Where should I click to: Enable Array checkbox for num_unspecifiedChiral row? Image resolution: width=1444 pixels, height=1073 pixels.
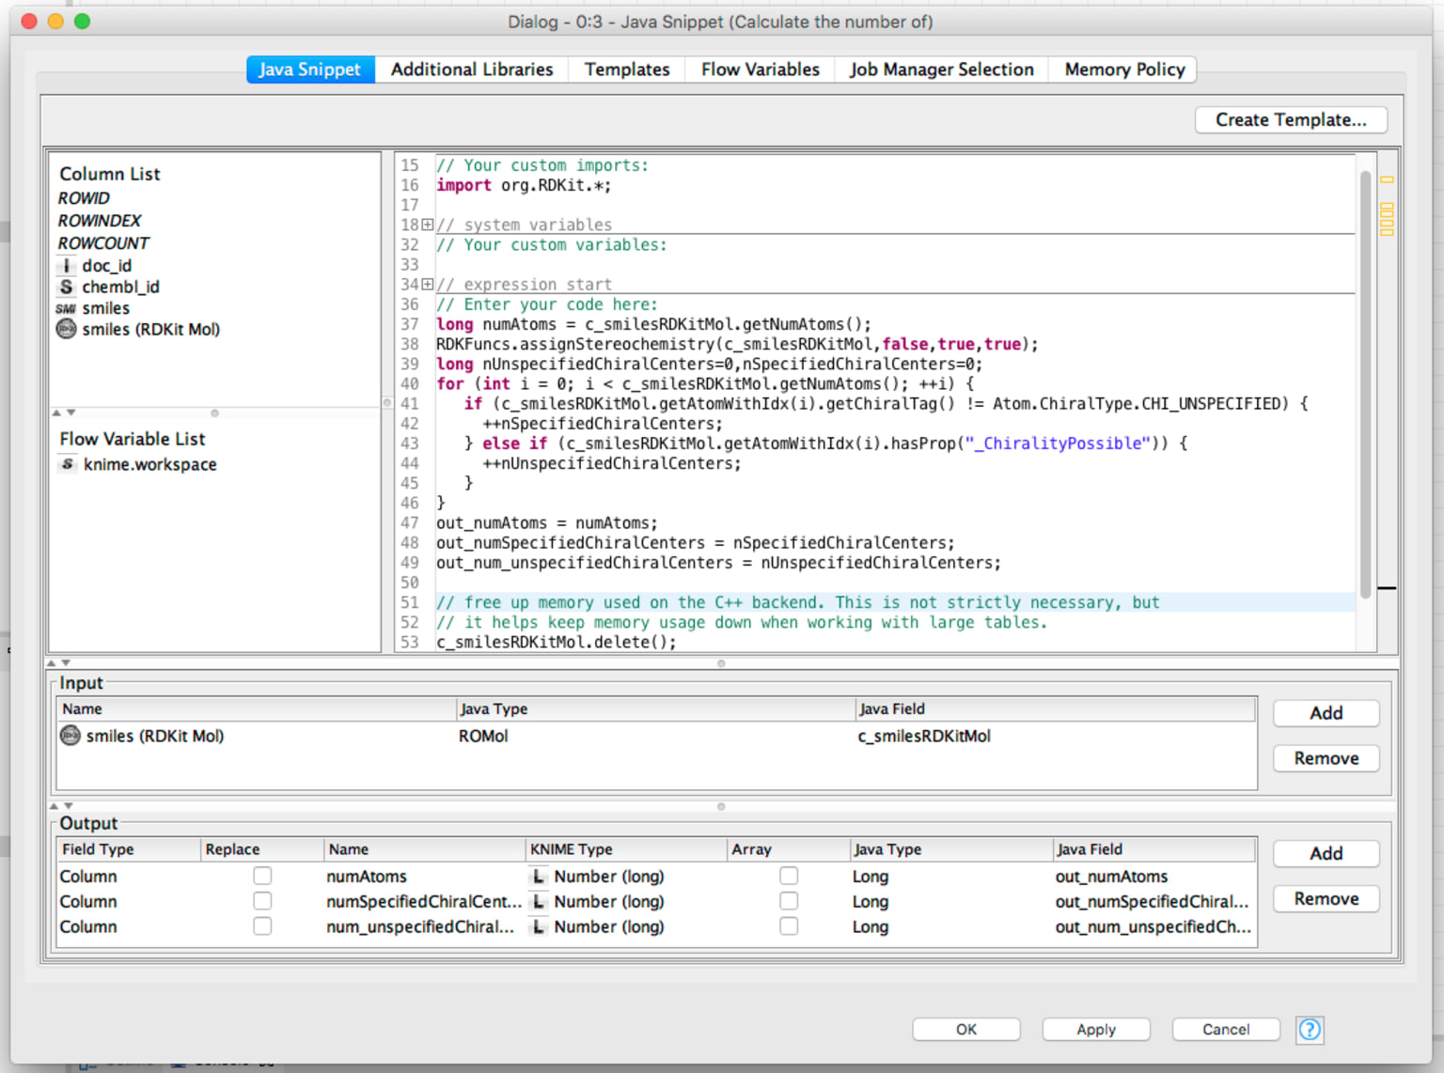(789, 926)
